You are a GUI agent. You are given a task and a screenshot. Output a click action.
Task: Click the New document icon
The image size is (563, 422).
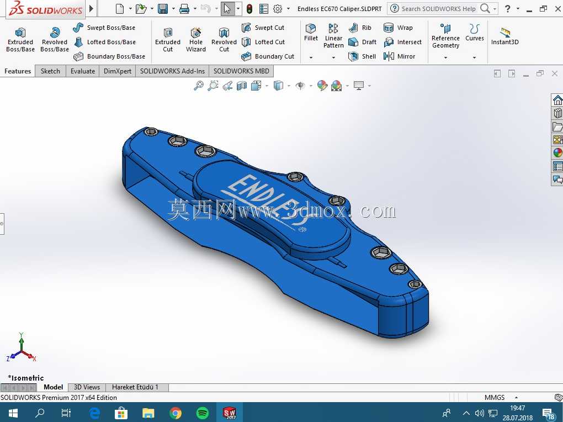[x=120, y=9]
